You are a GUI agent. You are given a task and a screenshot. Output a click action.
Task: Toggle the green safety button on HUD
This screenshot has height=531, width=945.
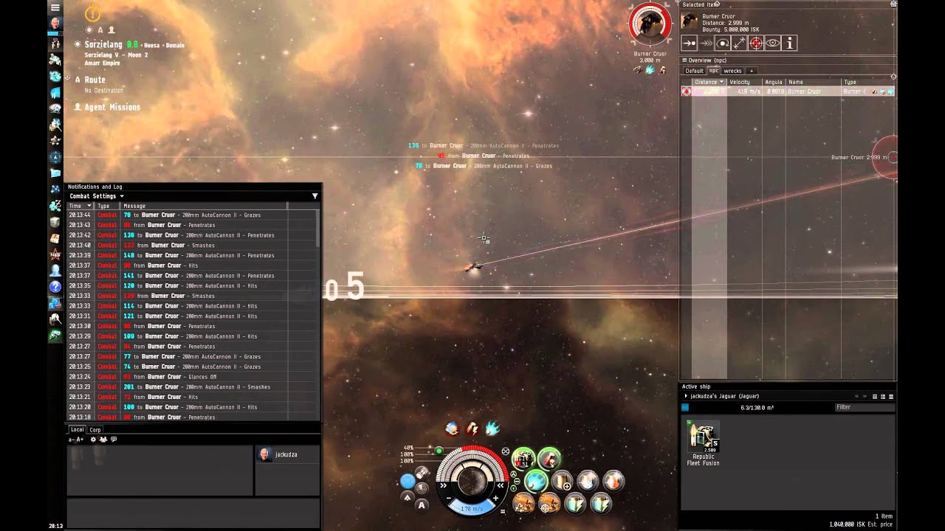pyautogui.click(x=439, y=451)
